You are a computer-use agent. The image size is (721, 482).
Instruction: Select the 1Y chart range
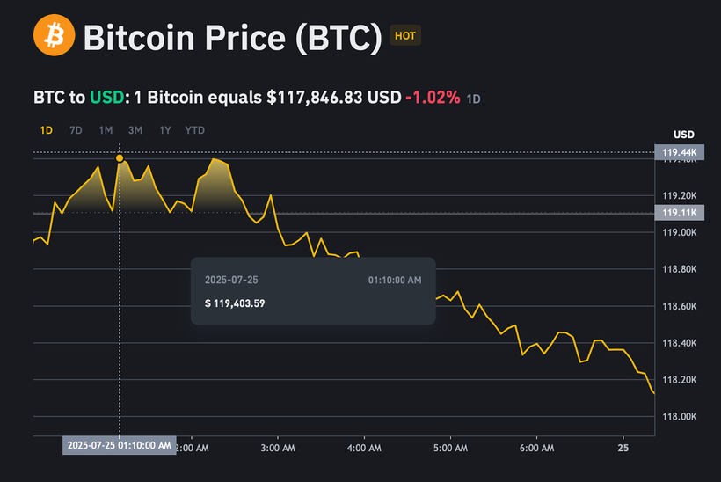[x=165, y=130]
